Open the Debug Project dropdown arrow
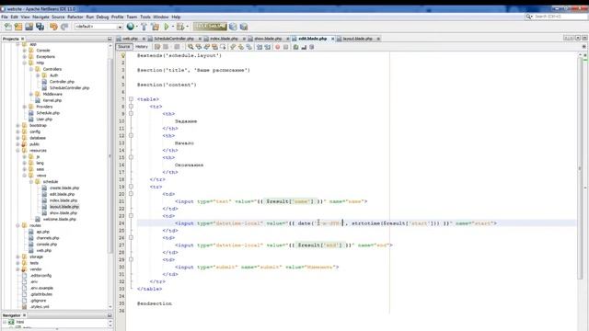This screenshot has height=331, width=589. [187, 27]
